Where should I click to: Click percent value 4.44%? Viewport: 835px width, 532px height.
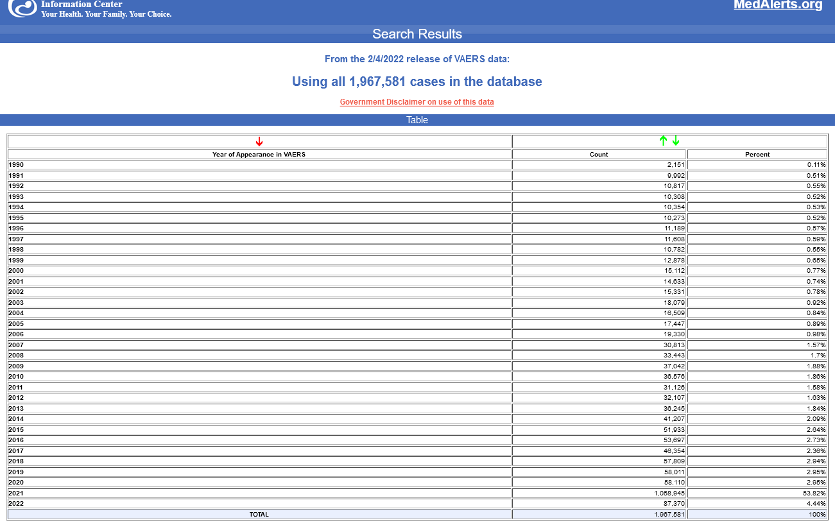816,504
